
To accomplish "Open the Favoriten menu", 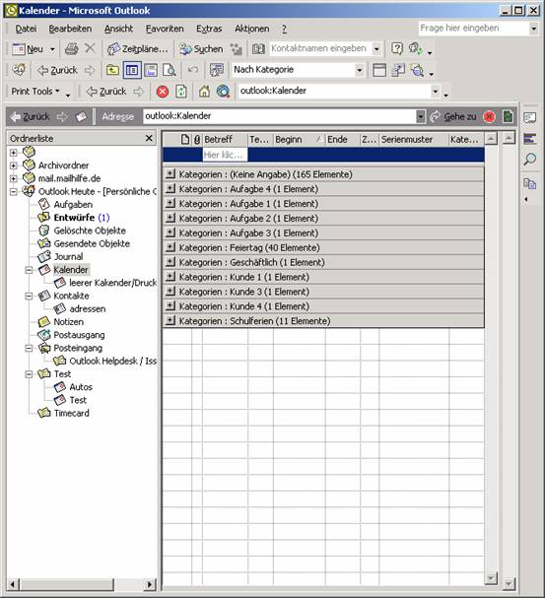I will coord(165,29).
